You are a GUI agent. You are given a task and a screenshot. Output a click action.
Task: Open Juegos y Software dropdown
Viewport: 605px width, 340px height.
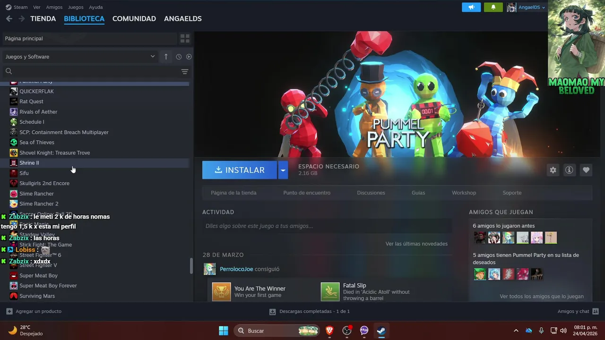[x=80, y=57]
